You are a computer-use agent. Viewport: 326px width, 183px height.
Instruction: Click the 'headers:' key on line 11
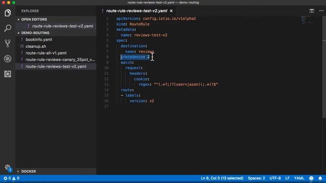click(x=138, y=73)
